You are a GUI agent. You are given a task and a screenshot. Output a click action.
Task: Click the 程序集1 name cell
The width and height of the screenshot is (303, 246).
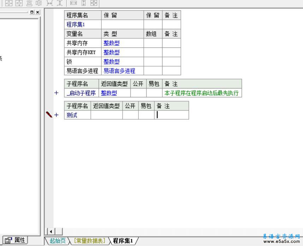(x=83, y=25)
